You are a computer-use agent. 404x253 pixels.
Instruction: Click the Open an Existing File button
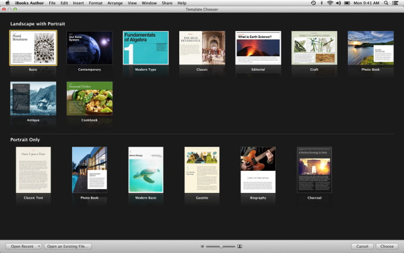coord(68,246)
